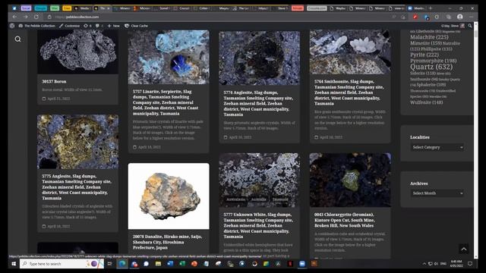Open the 5775 Anglesite post title

click(x=77, y=187)
